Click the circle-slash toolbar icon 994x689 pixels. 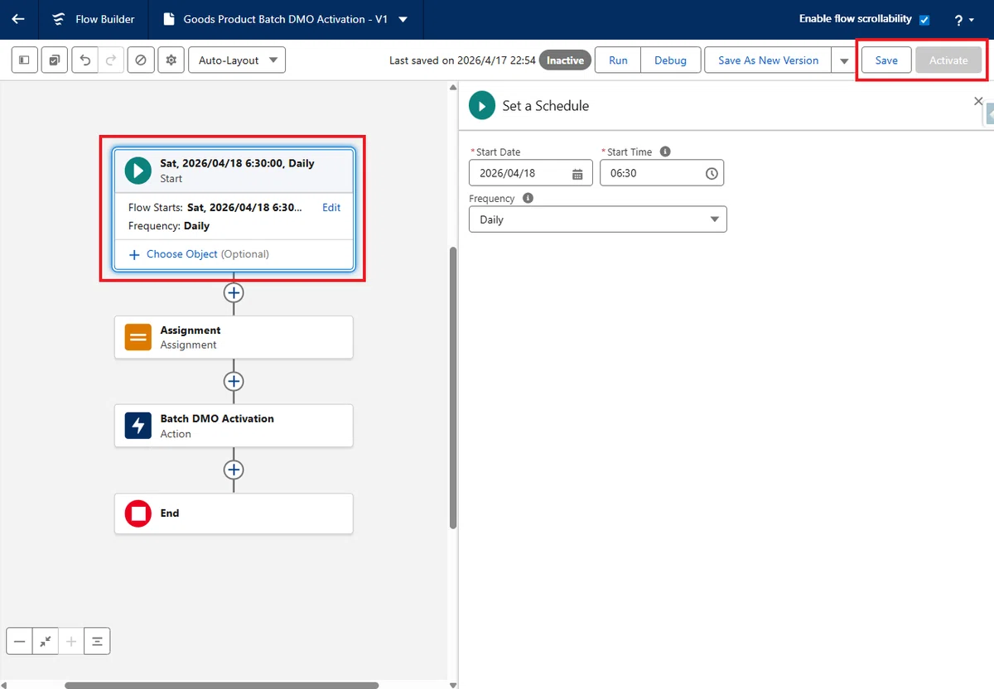pyautogui.click(x=141, y=60)
